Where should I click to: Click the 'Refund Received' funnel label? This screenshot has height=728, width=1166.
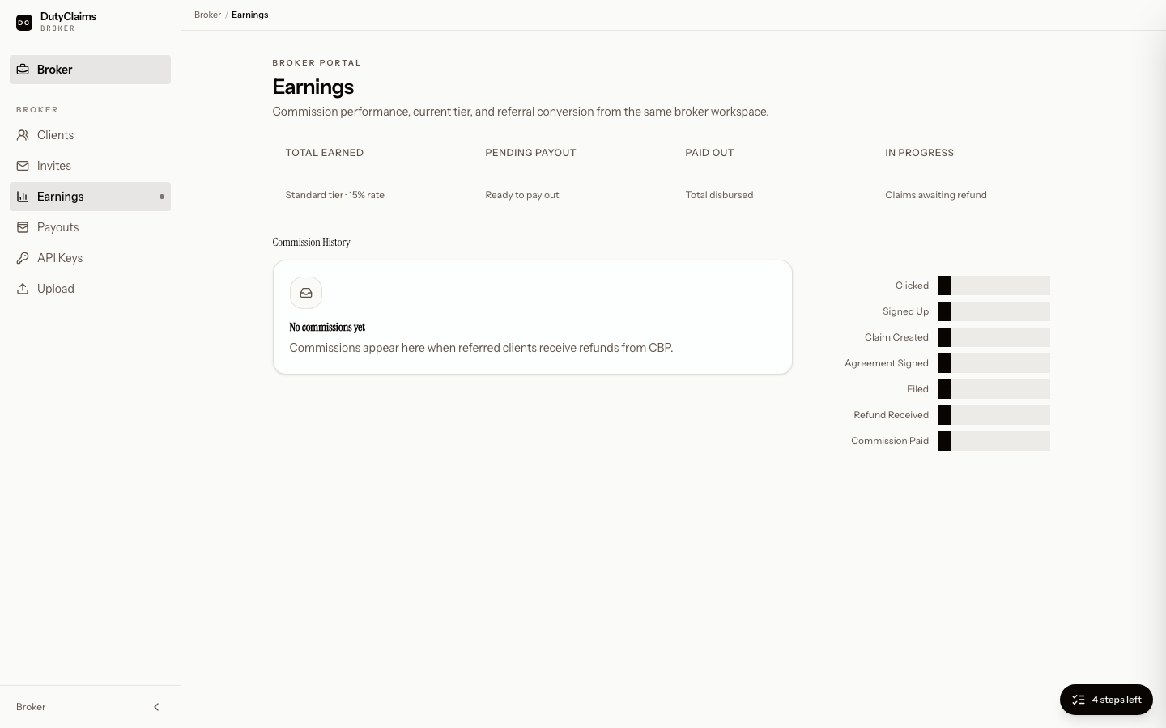891,415
